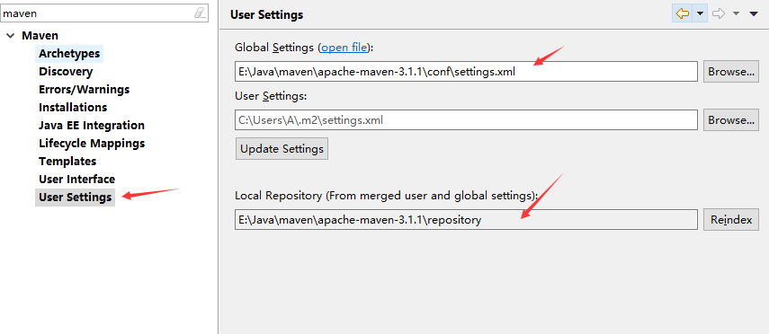Select the User Interface page
The image size is (769, 334).
coord(77,180)
